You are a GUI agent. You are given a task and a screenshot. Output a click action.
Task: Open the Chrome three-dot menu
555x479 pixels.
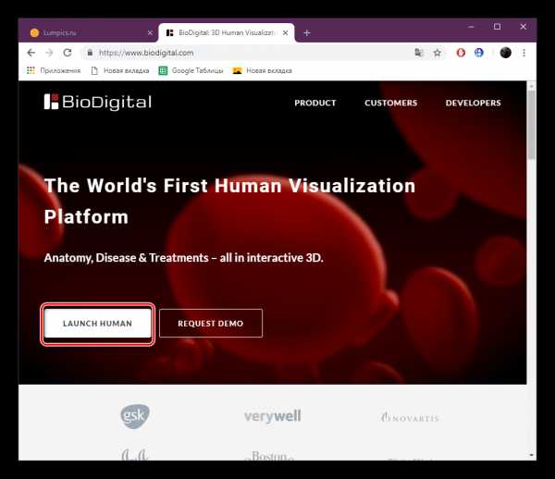point(524,53)
